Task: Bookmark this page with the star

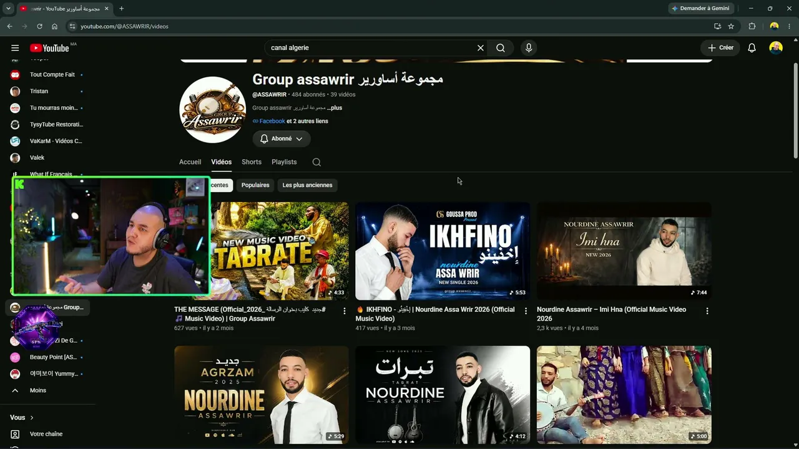Action: (x=731, y=26)
